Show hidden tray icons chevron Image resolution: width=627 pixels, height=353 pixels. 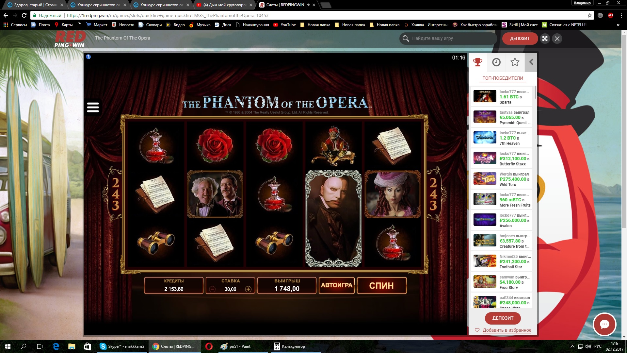[572, 346]
